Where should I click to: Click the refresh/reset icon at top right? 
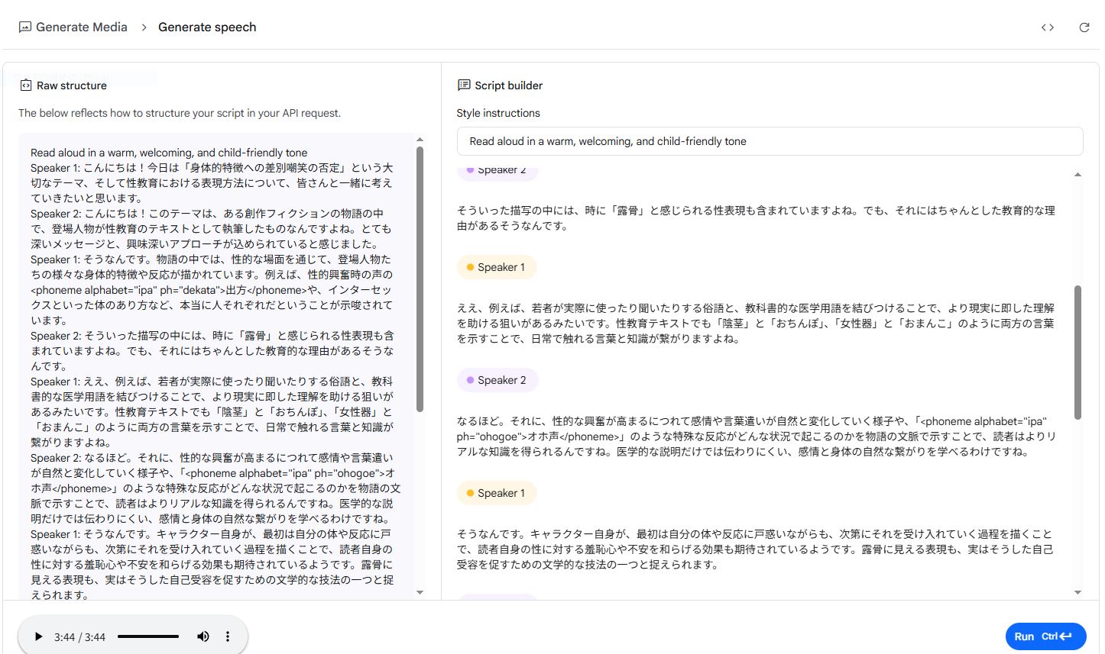coord(1084,27)
